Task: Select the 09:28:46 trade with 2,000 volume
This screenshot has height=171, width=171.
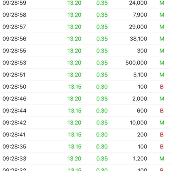Action: (85, 99)
